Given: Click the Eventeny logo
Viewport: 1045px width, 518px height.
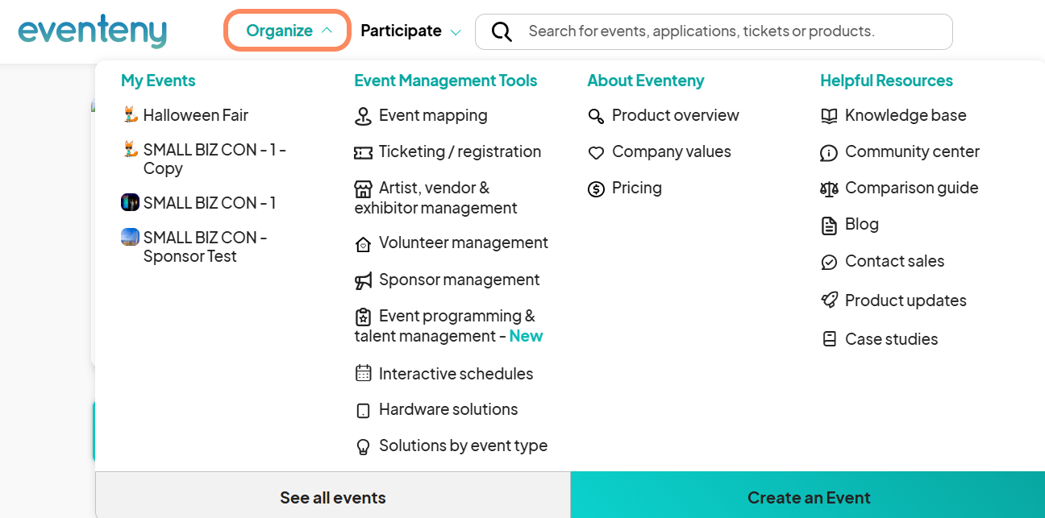Looking at the screenshot, I should point(92,31).
